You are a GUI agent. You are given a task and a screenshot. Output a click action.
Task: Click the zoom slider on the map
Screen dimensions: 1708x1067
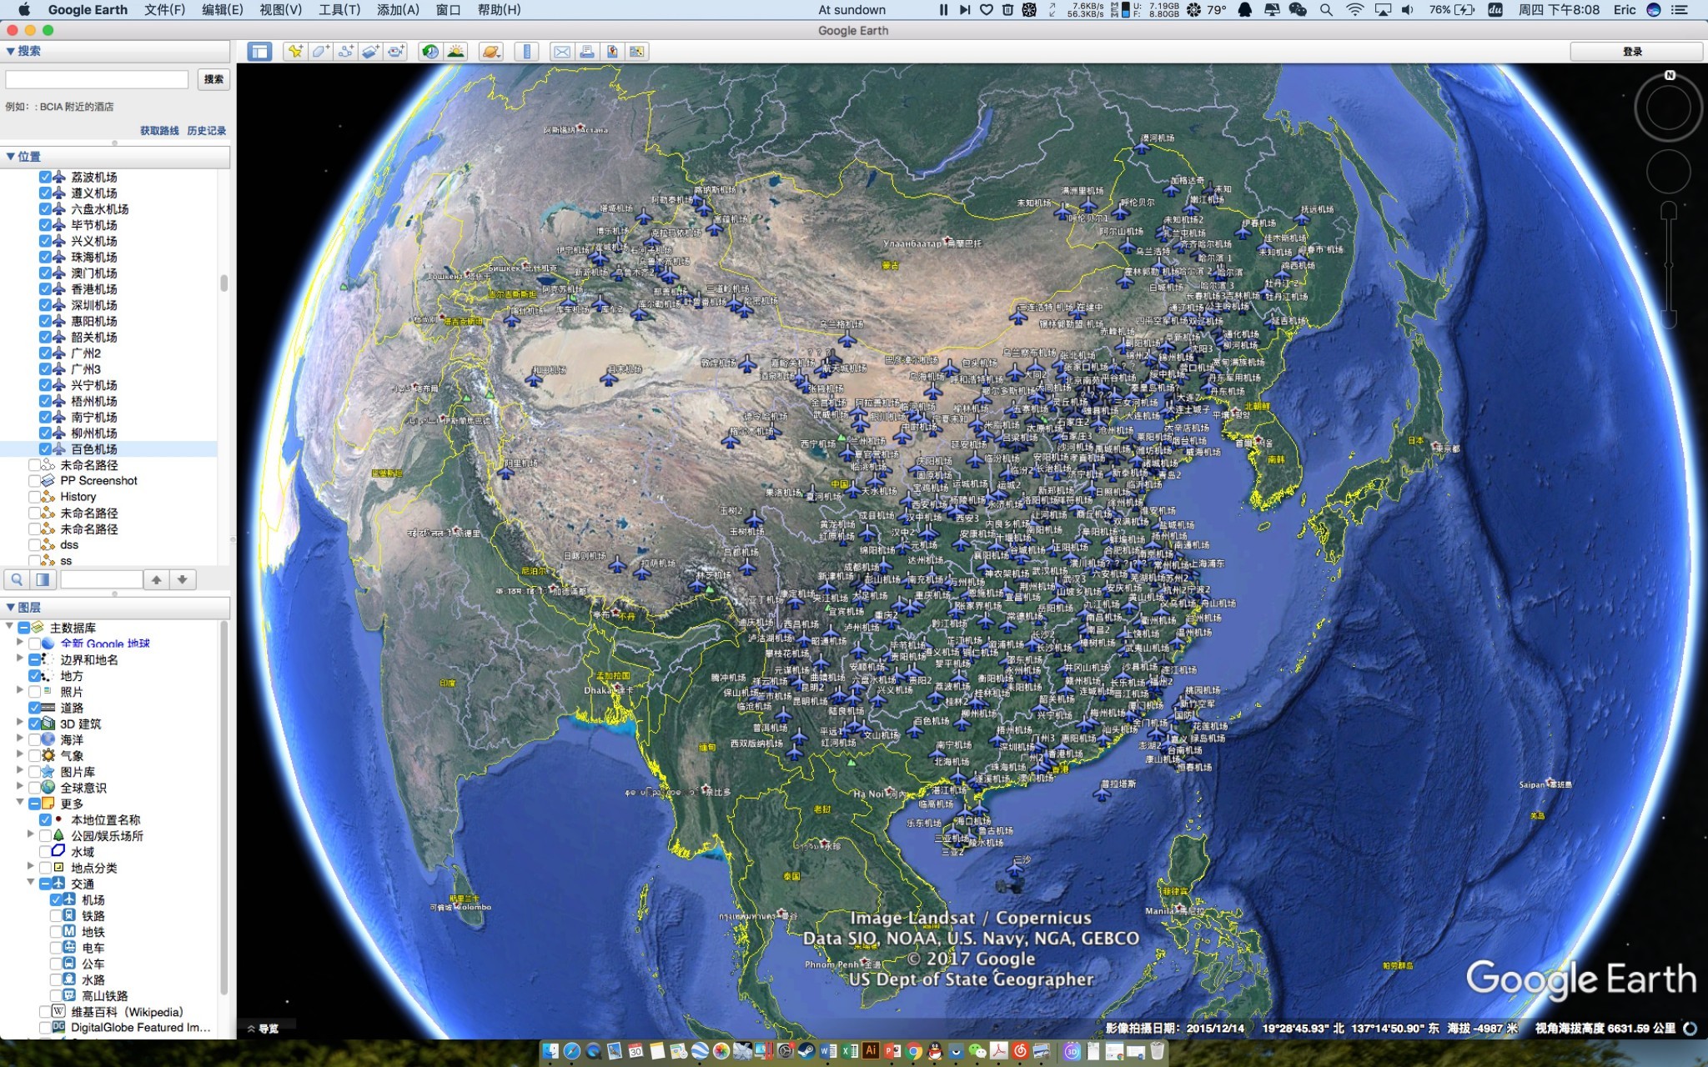point(1668,265)
